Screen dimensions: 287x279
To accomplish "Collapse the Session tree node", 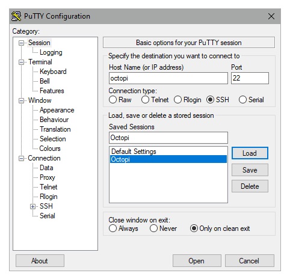I will 21,43.
